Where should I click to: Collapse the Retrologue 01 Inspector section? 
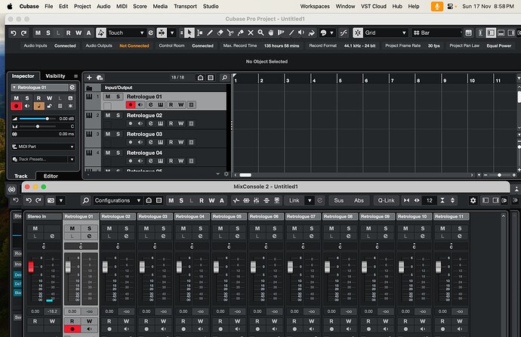point(14,88)
